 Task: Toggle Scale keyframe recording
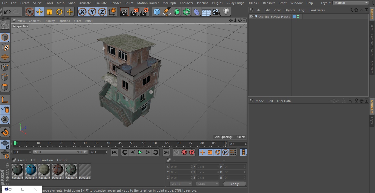coord(210,152)
